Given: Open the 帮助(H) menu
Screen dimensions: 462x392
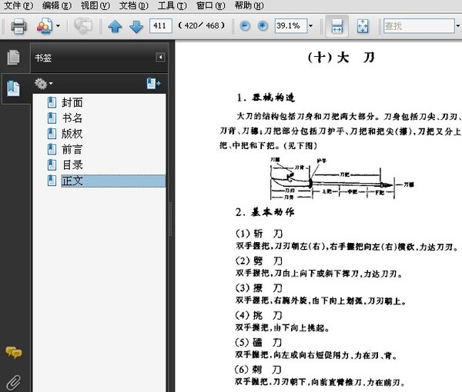Looking at the screenshot, I should pyautogui.click(x=249, y=5).
